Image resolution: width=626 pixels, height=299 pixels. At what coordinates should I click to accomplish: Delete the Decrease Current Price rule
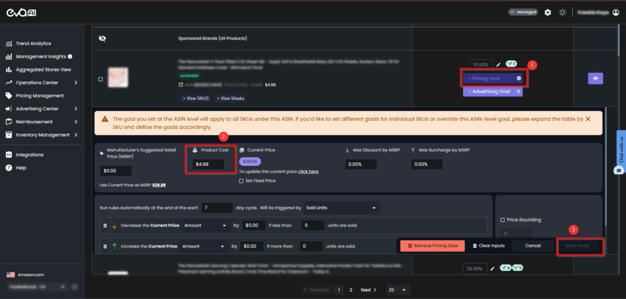(x=104, y=226)
